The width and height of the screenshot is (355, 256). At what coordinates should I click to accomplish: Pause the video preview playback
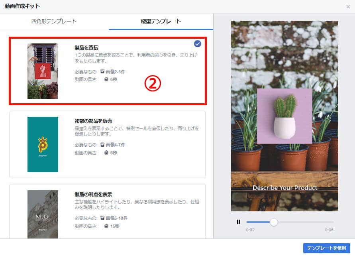point(238,222)
